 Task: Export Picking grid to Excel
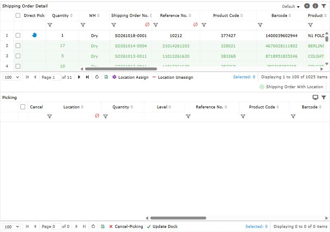(103, 227)
